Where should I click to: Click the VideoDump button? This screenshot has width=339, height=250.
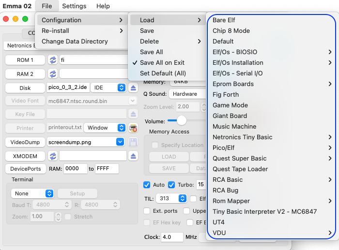coord(25,142)
